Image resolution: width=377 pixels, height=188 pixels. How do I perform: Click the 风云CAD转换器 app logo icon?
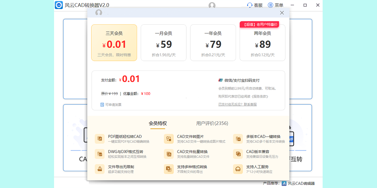(59, 5)
